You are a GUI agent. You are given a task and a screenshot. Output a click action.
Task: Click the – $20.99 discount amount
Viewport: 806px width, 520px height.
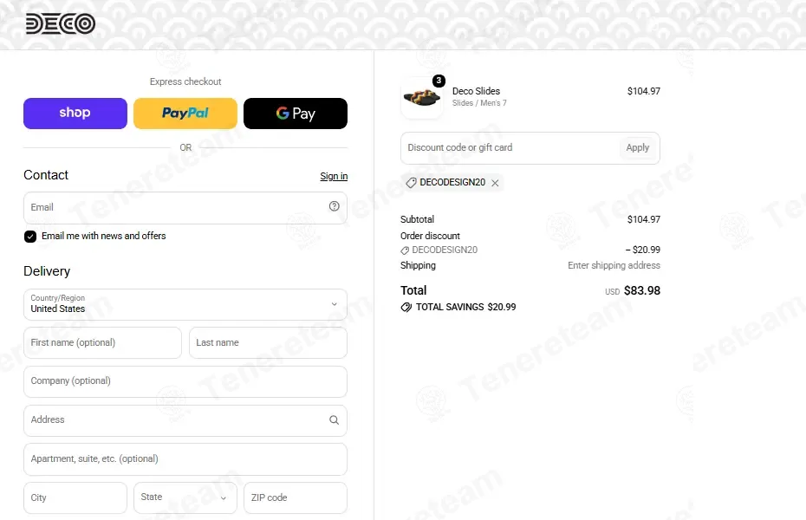[642, 250]
